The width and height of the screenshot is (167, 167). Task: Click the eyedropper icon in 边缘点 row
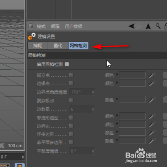(x=152, y=83)
